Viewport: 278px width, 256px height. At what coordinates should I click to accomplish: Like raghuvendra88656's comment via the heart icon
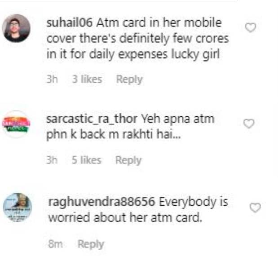pos(255,207)
